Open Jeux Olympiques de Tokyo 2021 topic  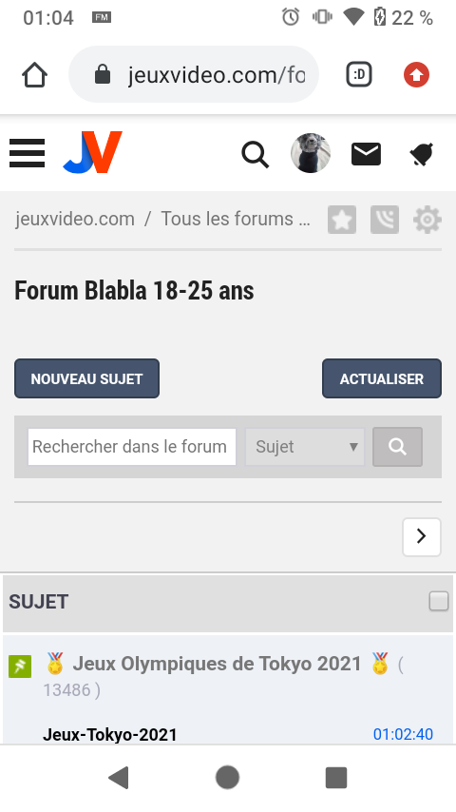218,664
